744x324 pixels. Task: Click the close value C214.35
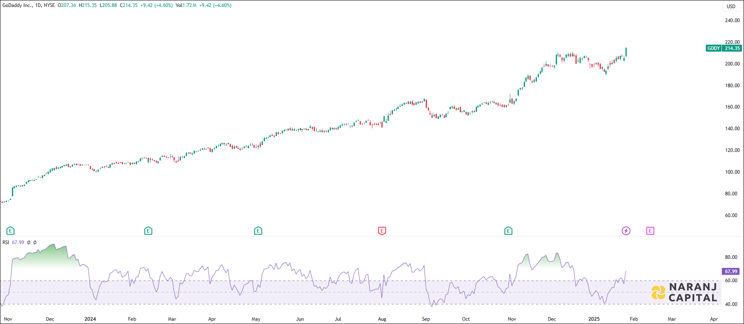click(129, 5)
